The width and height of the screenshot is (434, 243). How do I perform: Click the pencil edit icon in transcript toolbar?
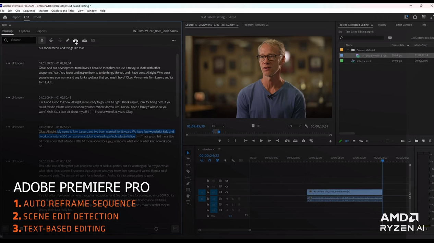click(x=68, y=40)
